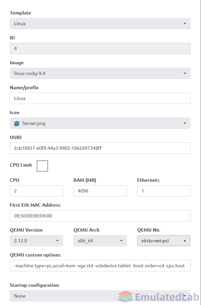This screenshot has height=305, width=201.
Task: Click the Image dropdown arrow
Action: click(185, 73)
